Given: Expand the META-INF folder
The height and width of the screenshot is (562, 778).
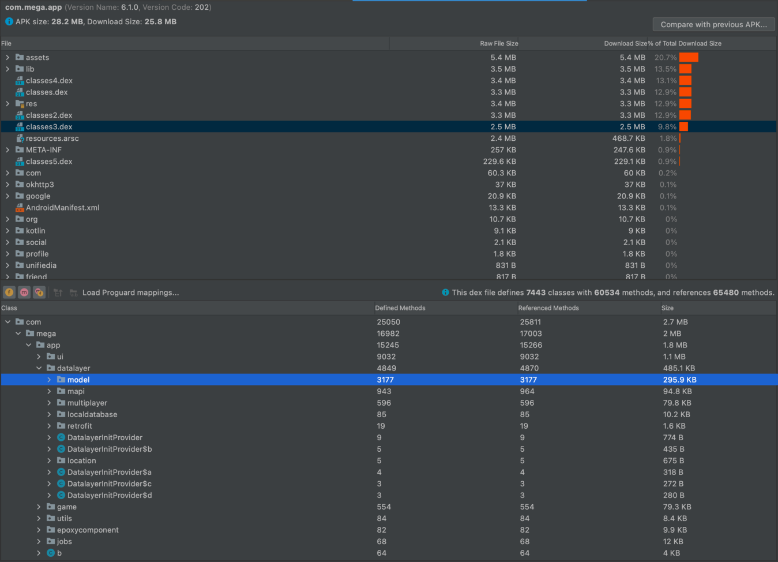Looking at the screenshot, I should click(x=7, y=149).
